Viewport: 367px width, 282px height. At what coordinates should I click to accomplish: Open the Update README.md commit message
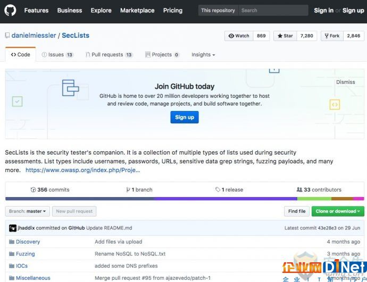point(109,228)
